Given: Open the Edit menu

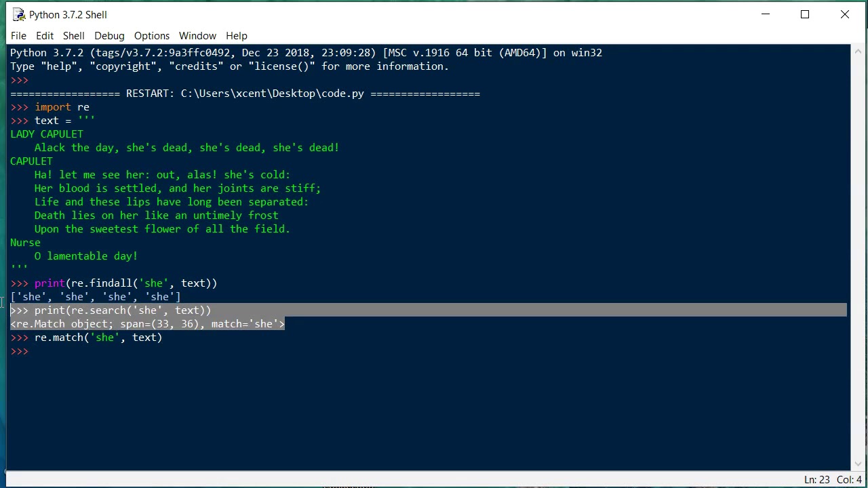Looking at the screenshot, I should pyautogui.click(x=45, y=36).
